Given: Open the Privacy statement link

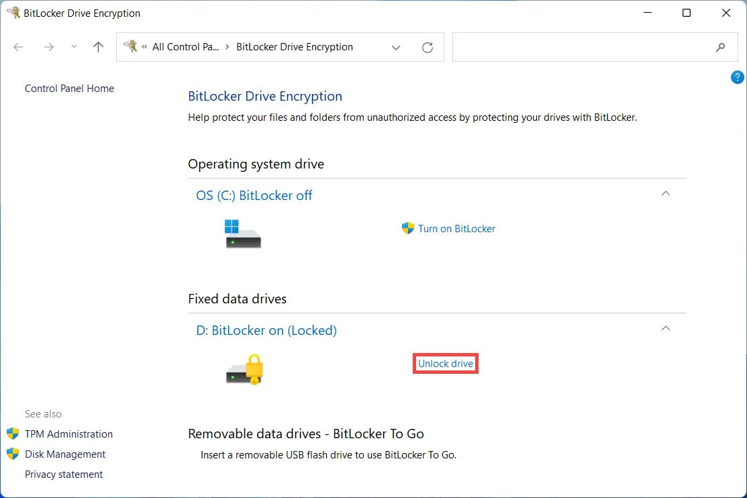Looking at the screenshot, I should pyautogui.click(x=64, y=475).
